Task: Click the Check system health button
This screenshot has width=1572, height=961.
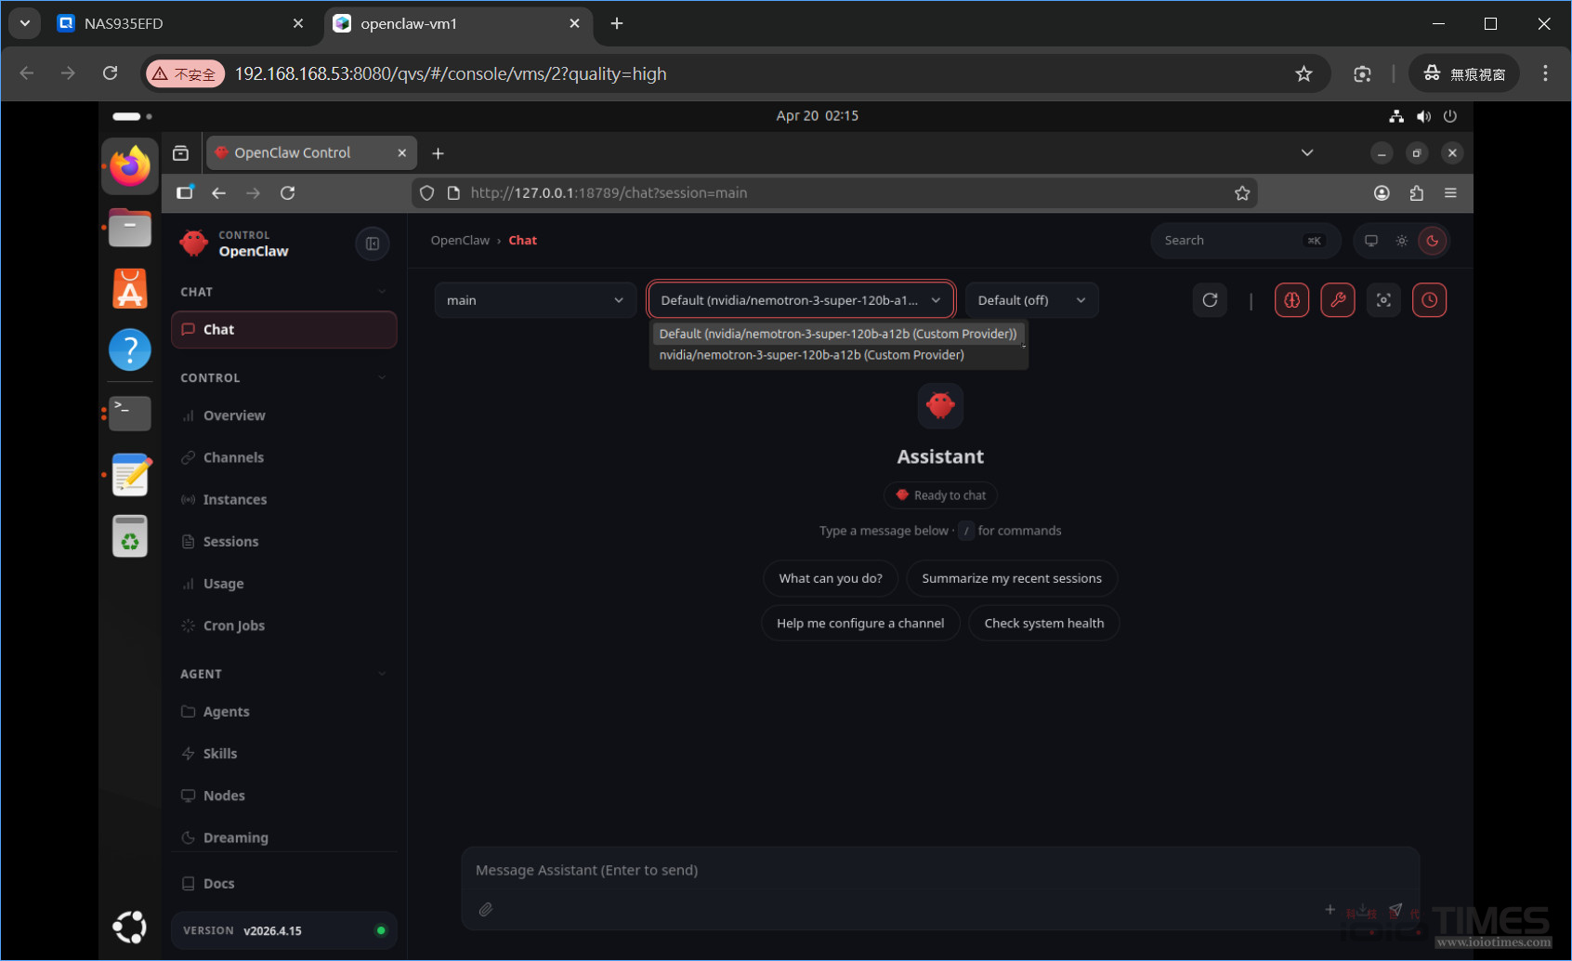Action: pyautogui.click(x=1043, y=623)
